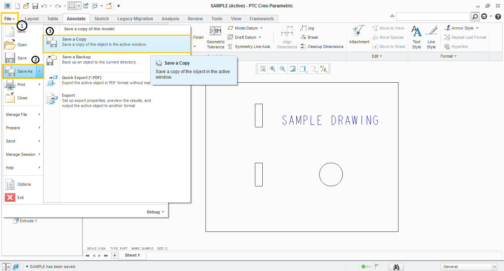Screen dimensions: 504x271
Task: Toggle datum display filters in graphics toolbar
Action: [x=324, y=69]
